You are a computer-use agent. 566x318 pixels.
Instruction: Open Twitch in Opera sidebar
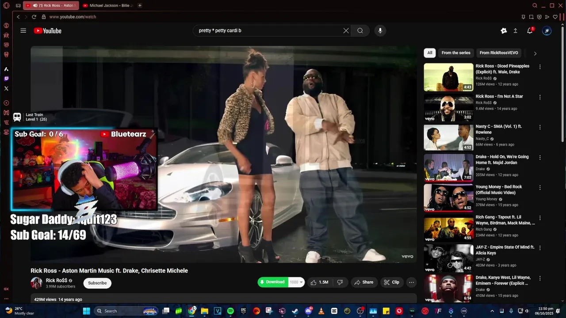coord(6,79)
